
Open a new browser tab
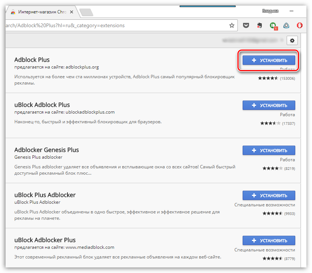click(86, 12)
